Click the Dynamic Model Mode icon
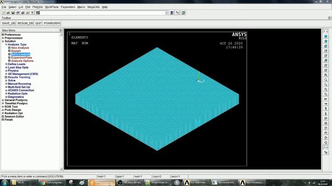Image resolution: width=332 pixels, height=186 pixels. 326,152
